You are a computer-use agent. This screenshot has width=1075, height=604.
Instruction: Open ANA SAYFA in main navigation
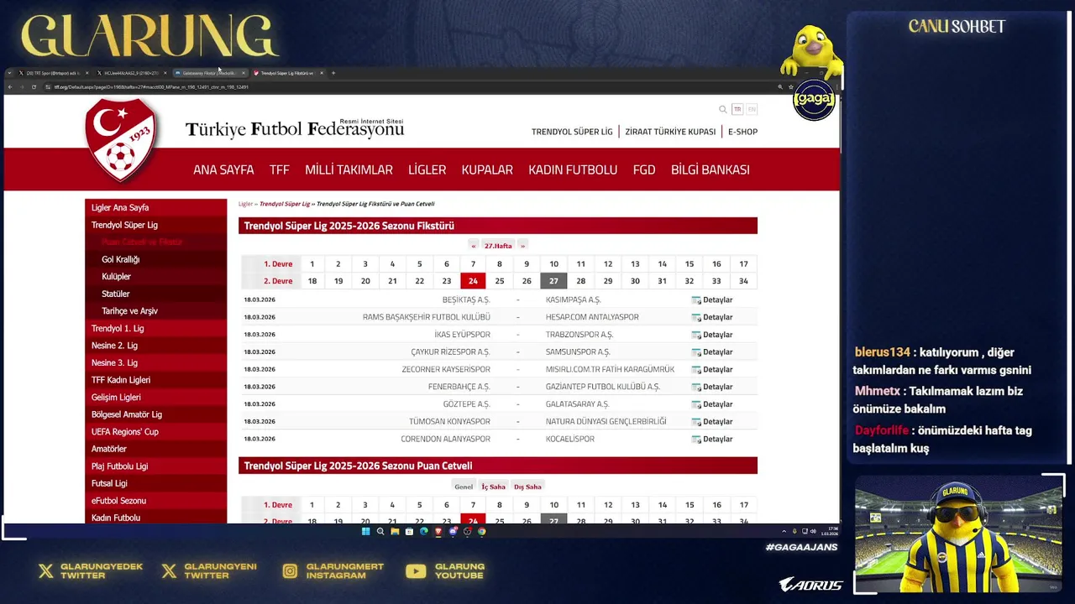[x=223, y=169]
